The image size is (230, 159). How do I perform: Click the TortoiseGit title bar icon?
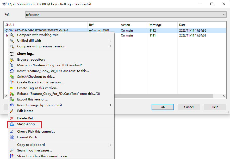click(x=4, y=4)
